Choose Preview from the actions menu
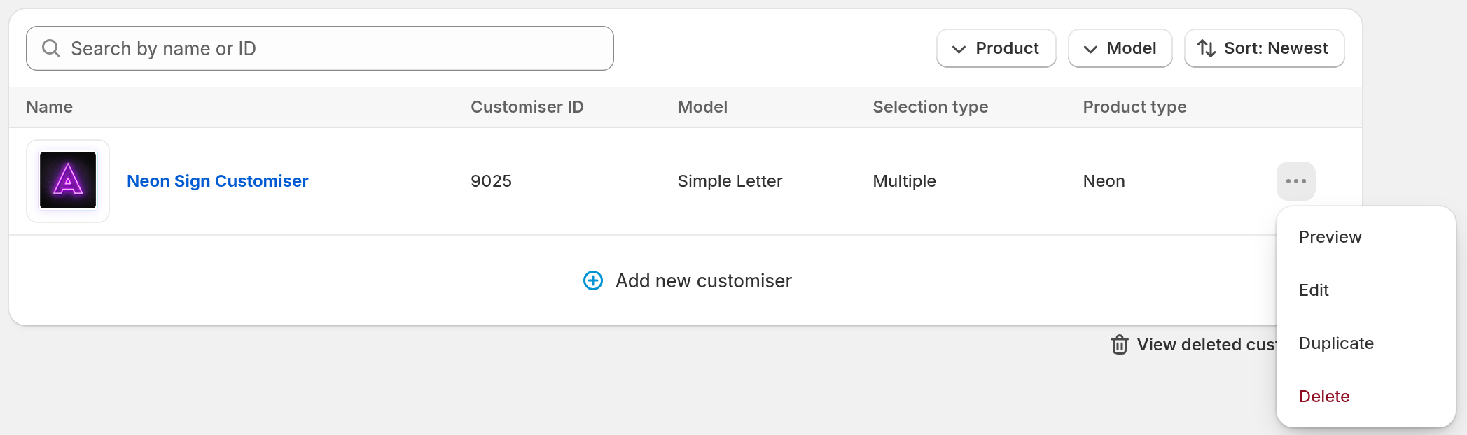Screen dimensions: 1467x435 click(1330, 237)
